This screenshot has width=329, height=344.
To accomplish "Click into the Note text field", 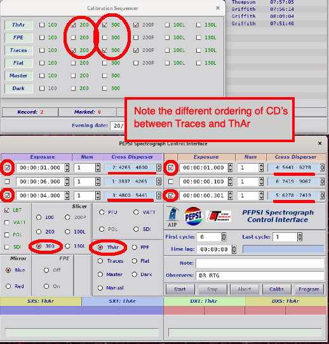I will tap(260, 263).
